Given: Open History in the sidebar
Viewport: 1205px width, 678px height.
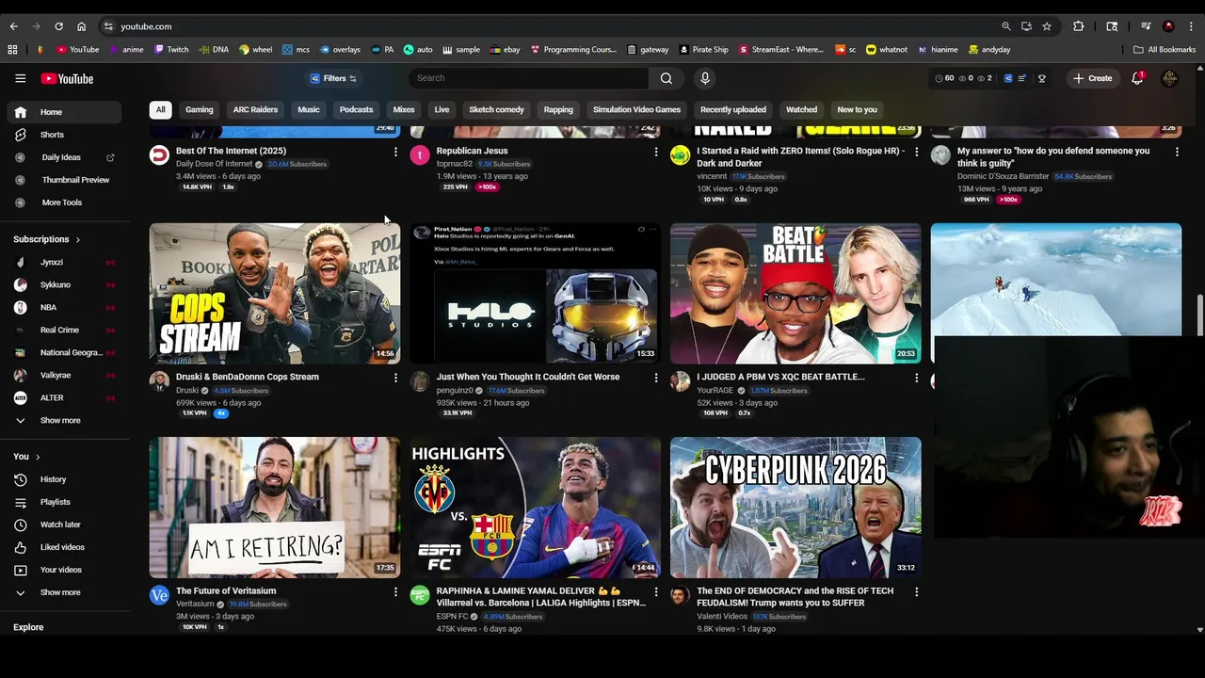Looking at the screenshot, I should click(x=53, y=479).
